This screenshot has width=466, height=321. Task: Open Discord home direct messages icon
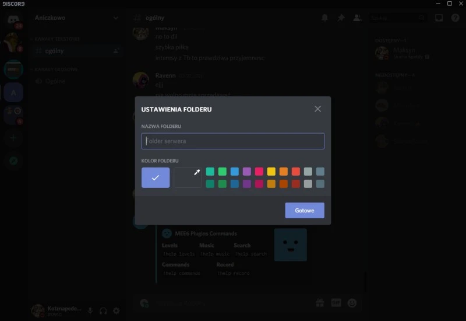[x=13, y=20]
